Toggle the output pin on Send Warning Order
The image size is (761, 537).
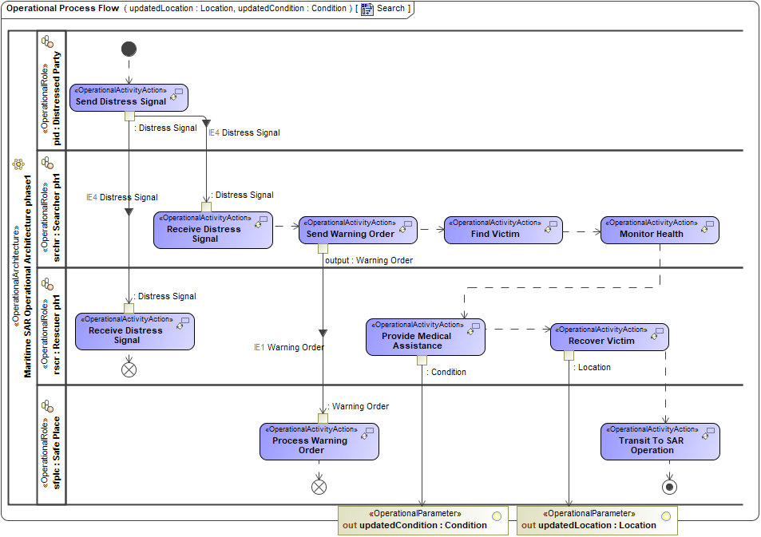[x=323, y=249]
